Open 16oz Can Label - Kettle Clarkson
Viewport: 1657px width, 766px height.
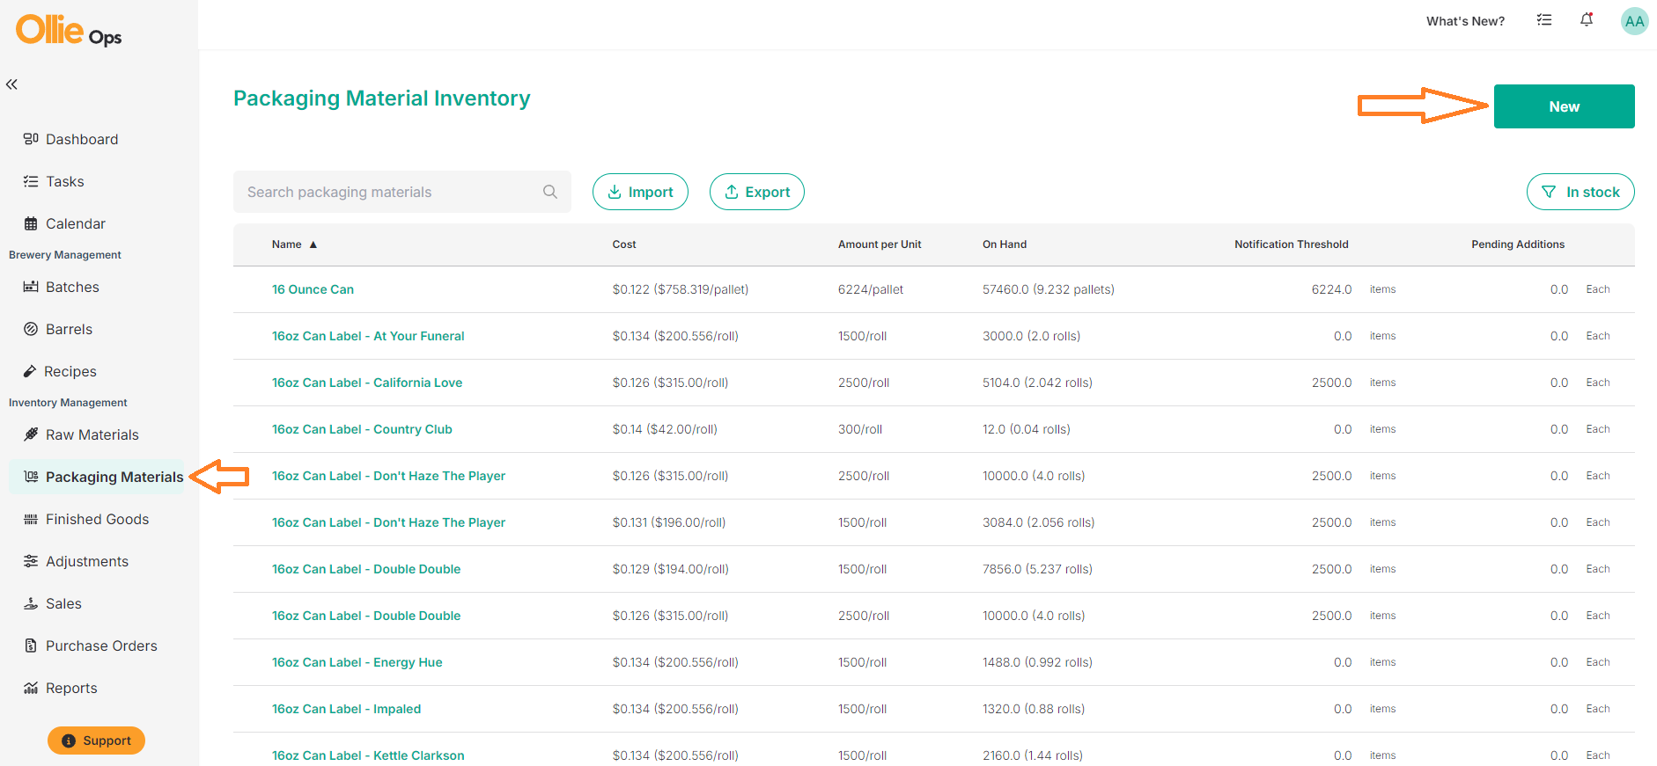tap(368, 755)
